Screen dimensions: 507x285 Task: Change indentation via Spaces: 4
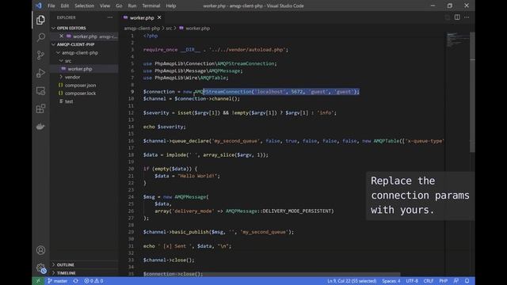391,281
